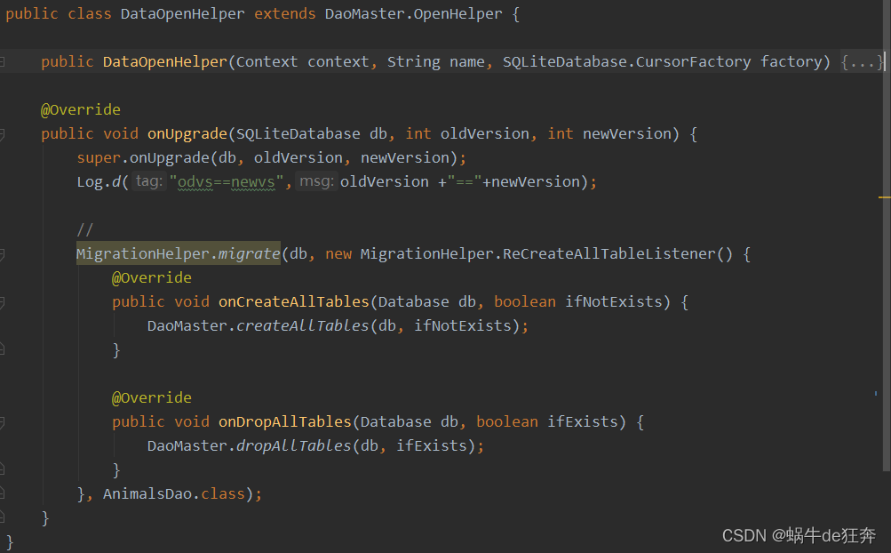Click 'Database db' in onDropAllTables signature
Viewport: 891px width, 553px height.
(410, 422)
